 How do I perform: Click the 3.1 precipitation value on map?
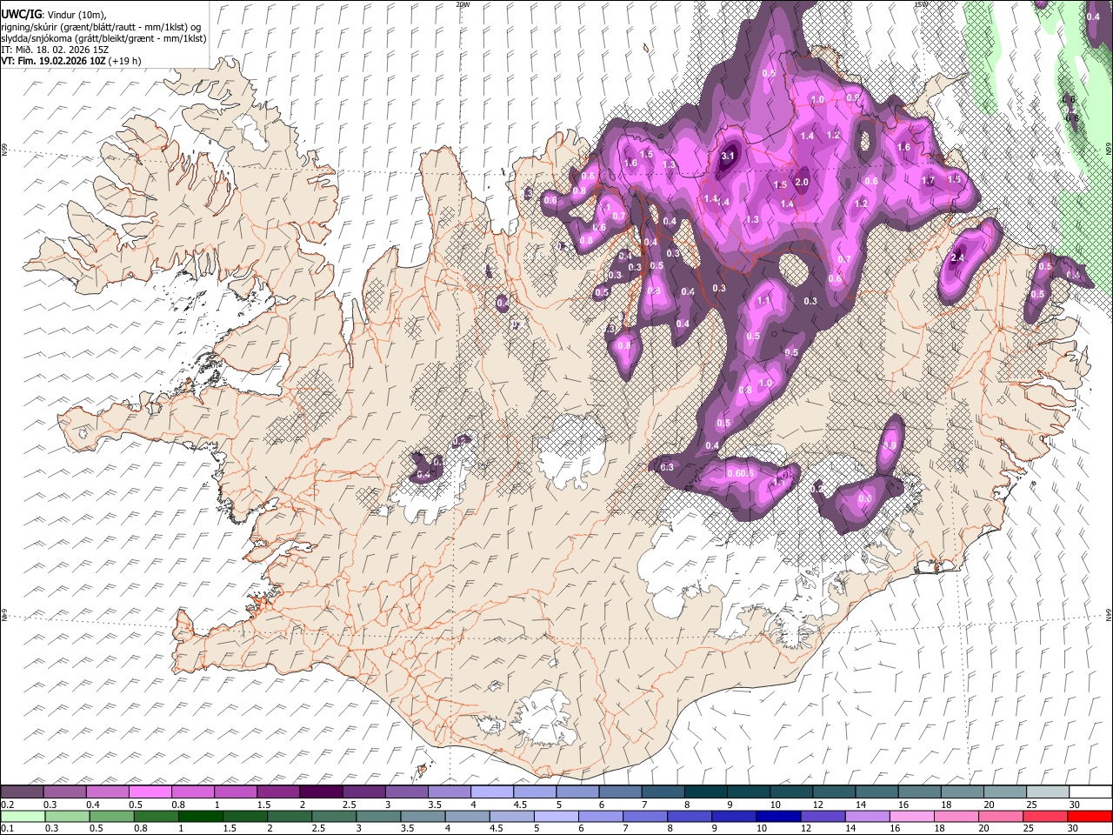point(729,156)
